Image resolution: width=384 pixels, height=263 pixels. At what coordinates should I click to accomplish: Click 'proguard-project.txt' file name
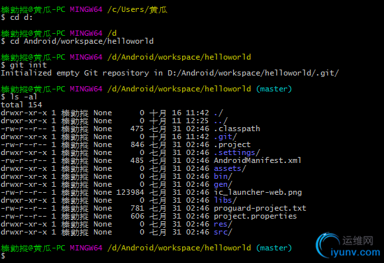point(260,208)
